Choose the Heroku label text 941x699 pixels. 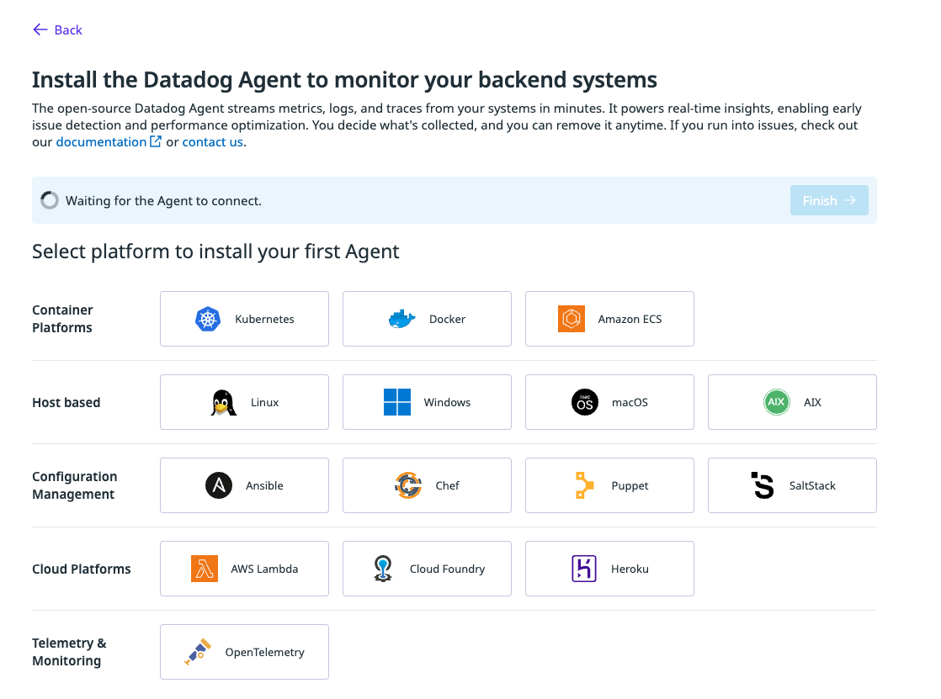tap(630, 569)
